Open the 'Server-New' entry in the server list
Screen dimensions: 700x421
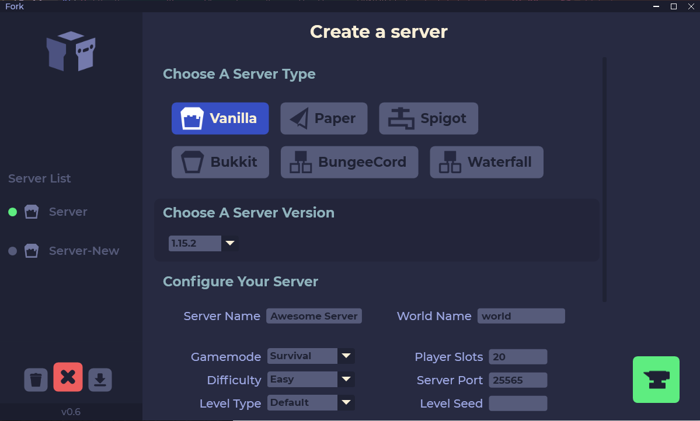[x=84, y=251]
